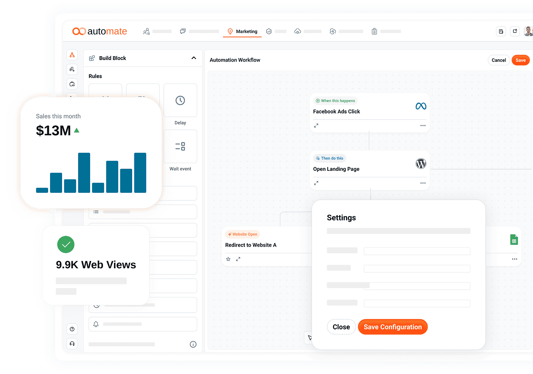
Task: Click the first input field in Settings
Action: tap(417, 251)
